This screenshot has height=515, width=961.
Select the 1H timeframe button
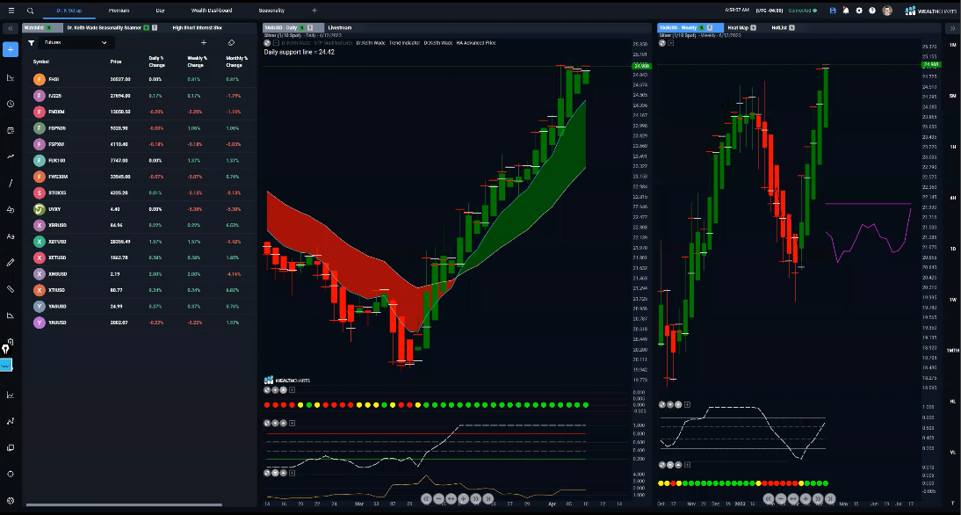point(952,147)
